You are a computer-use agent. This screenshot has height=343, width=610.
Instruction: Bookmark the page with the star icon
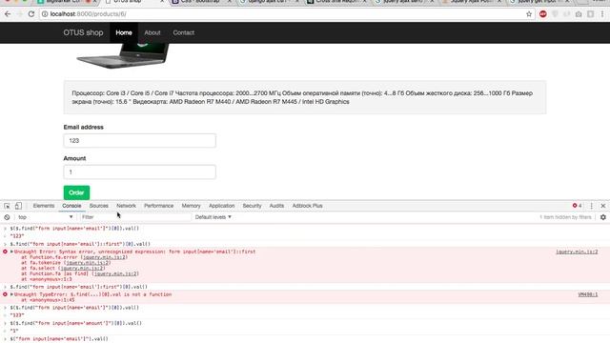pyautogui.click(x=529, y=14)
